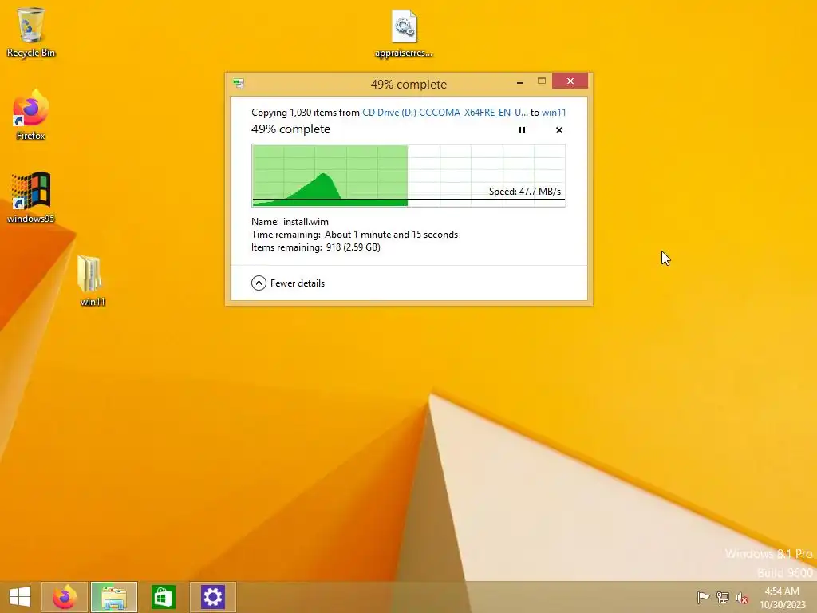Select the win11 folder on desktop
The width and height of the screenshot is (817, 613).
[x=92, y=280]
